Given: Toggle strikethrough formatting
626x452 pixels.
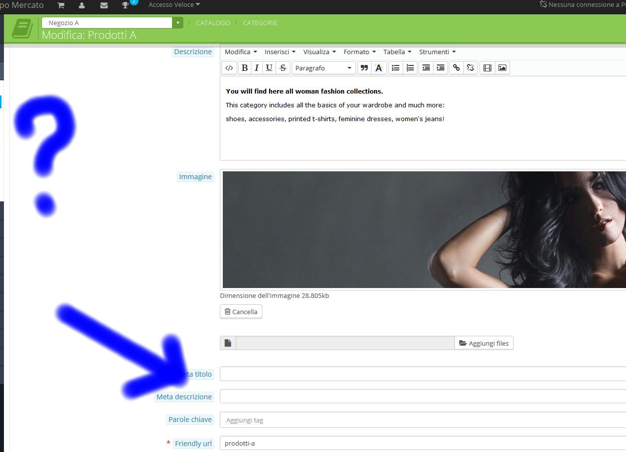Looking at the screenshot, I should [283, 68].
